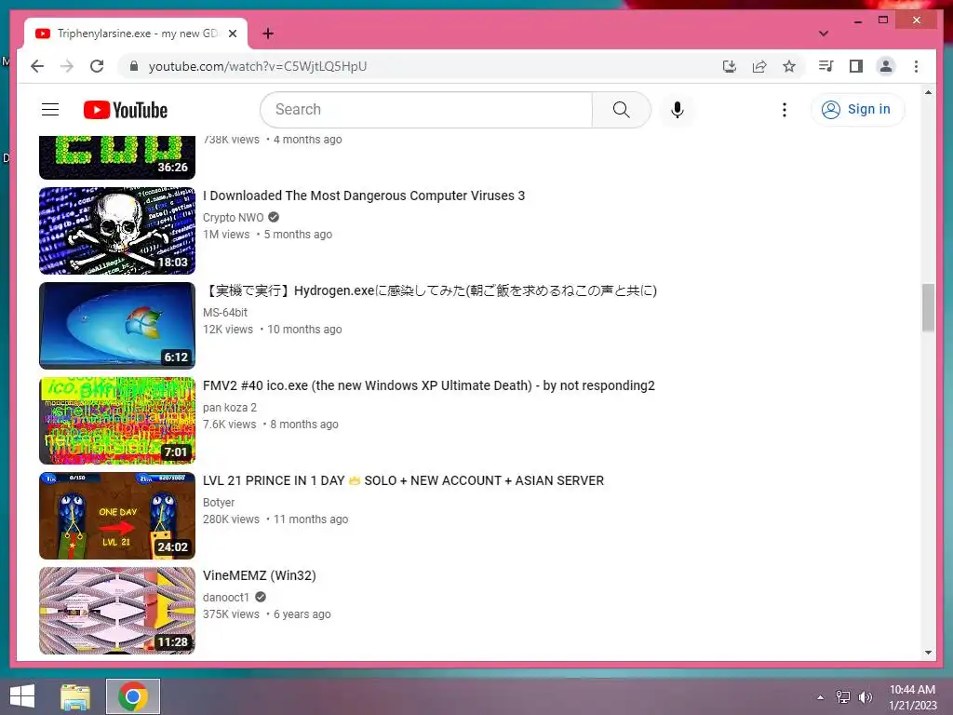Open the media controls icon in toolbar

825,66
